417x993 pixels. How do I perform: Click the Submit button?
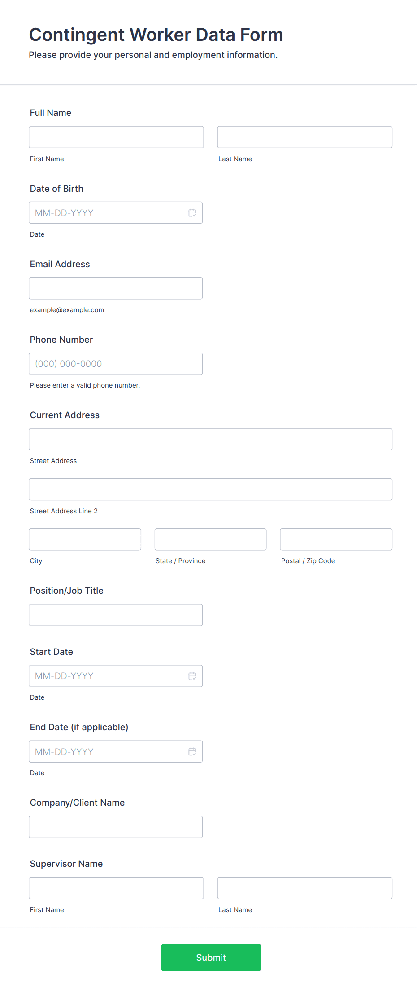point(211,957)
